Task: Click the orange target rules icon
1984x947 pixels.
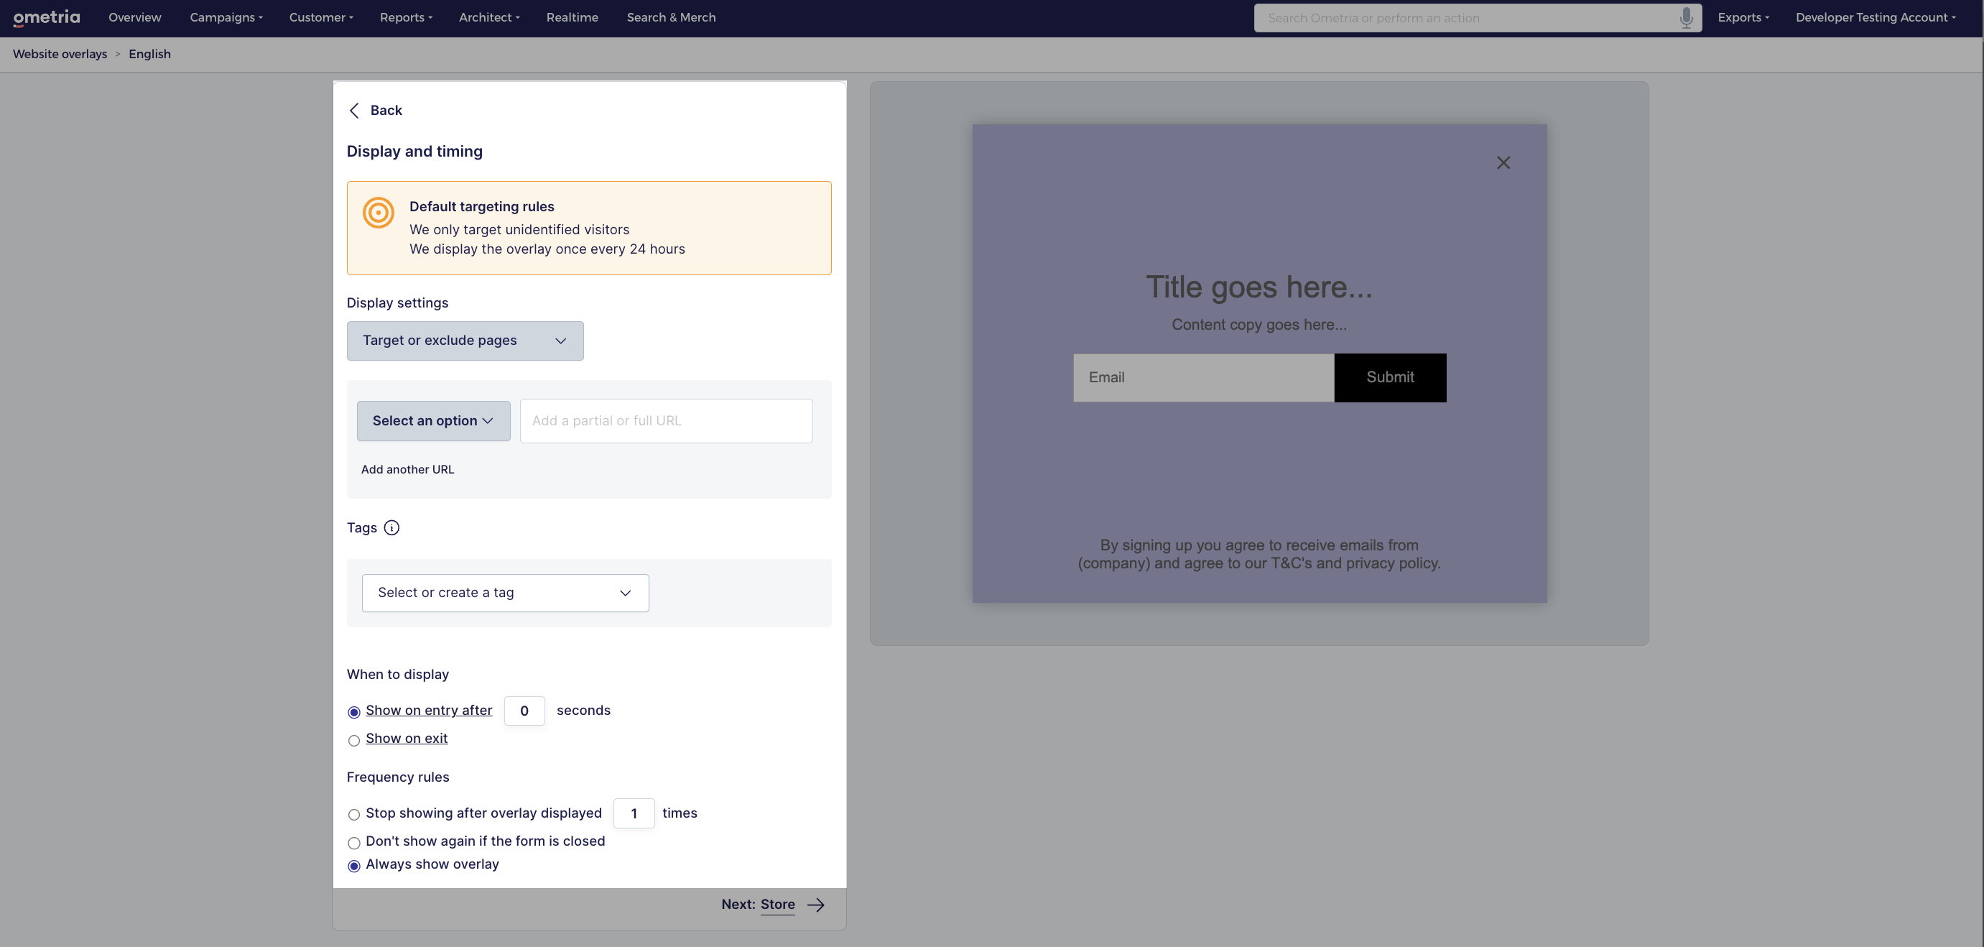Action: 378,213
